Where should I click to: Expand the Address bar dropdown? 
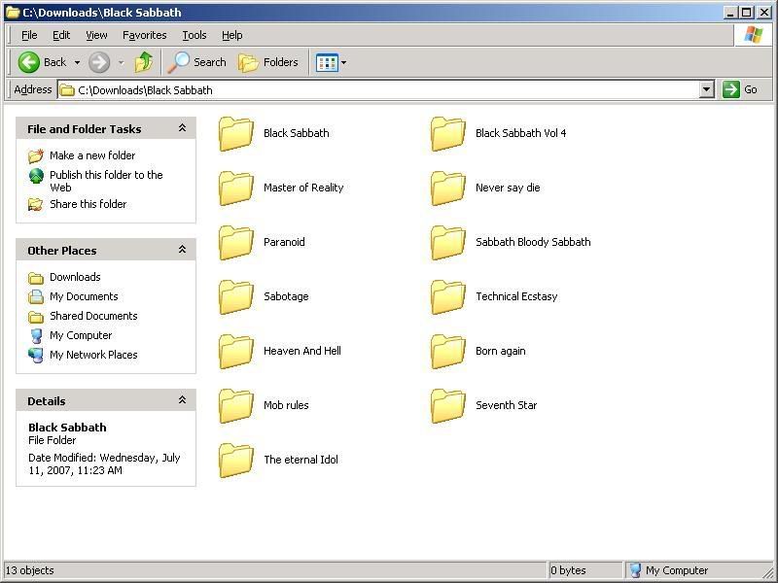pos(707,89)
